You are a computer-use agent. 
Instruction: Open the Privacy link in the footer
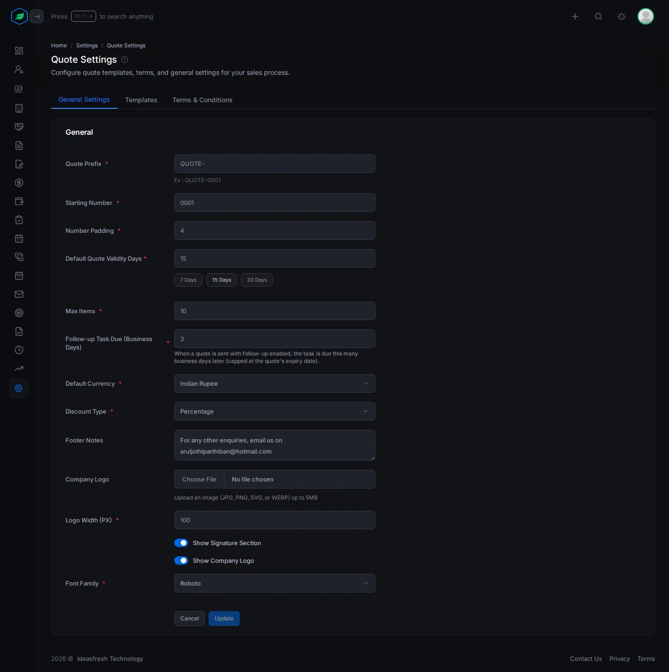click(620, 659)
